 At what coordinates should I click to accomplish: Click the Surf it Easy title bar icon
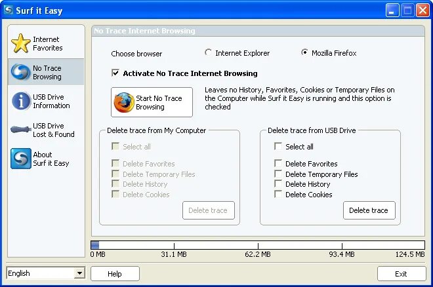[x=9, y=10]
